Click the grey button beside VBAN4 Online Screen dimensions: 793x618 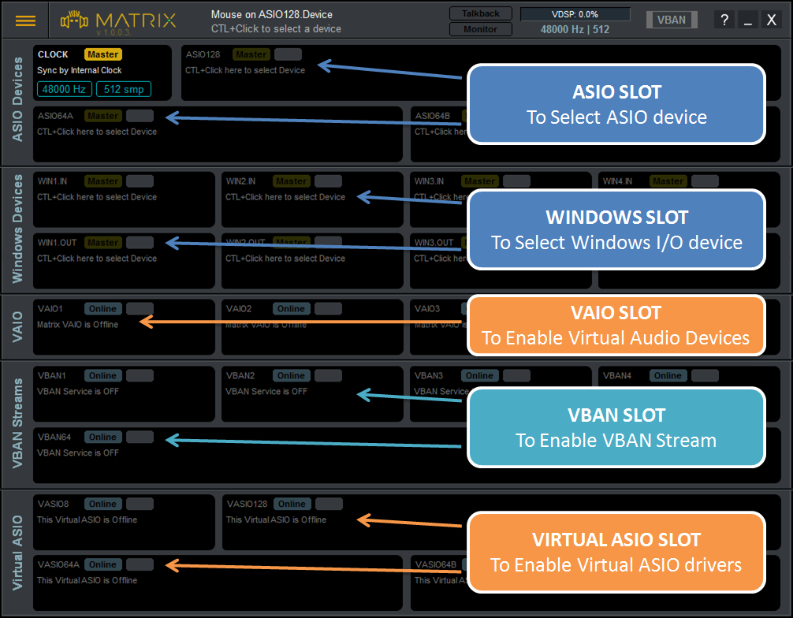pyautogui.click(x=705, y=376)
